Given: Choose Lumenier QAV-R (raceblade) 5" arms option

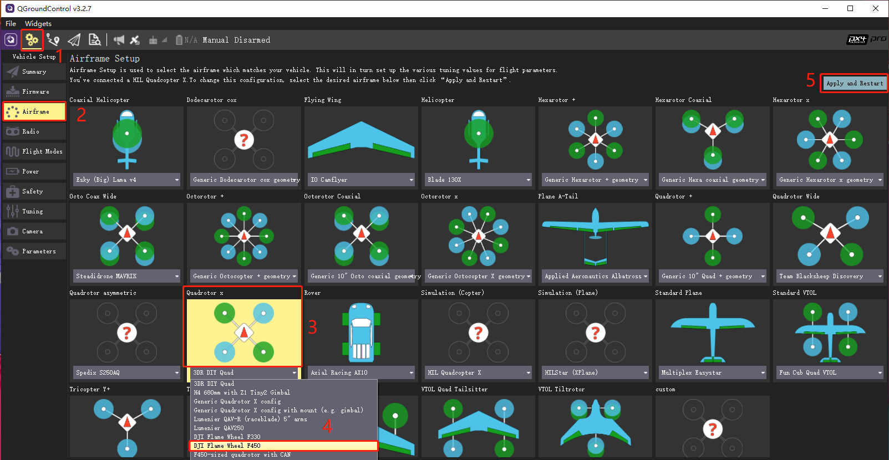Looking at the screenshot, I should pos(284,419).
